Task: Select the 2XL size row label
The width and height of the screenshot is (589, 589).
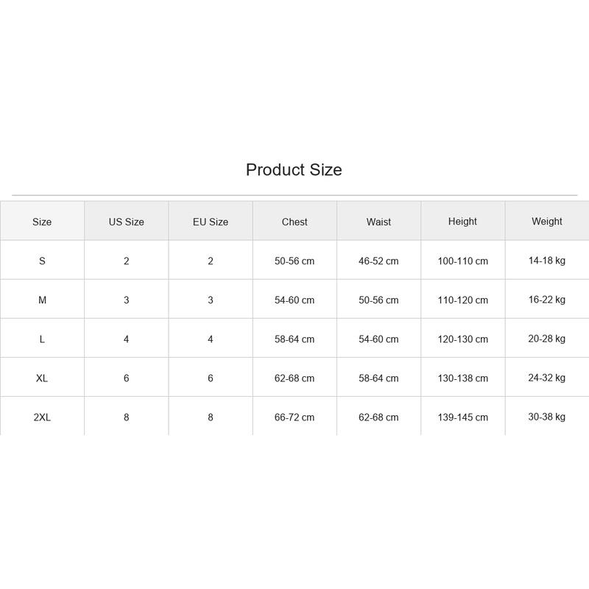Action: point(42,417)
